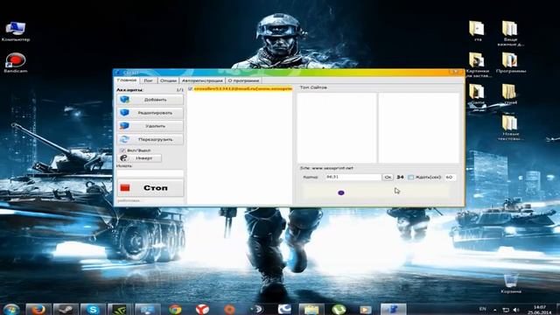Image resolution: width=560 pixels, height=315 pixels.
Task: Open the Программы desktop folder
Action: (x=510, y=63)
